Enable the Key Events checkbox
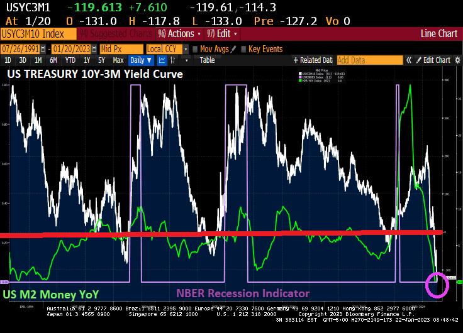Image resolution: width=463 pixels, height=333 pixels. click(243, 49)
